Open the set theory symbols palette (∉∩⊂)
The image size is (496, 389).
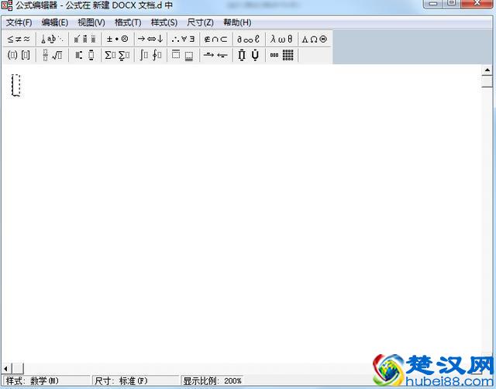click(216, 40)
